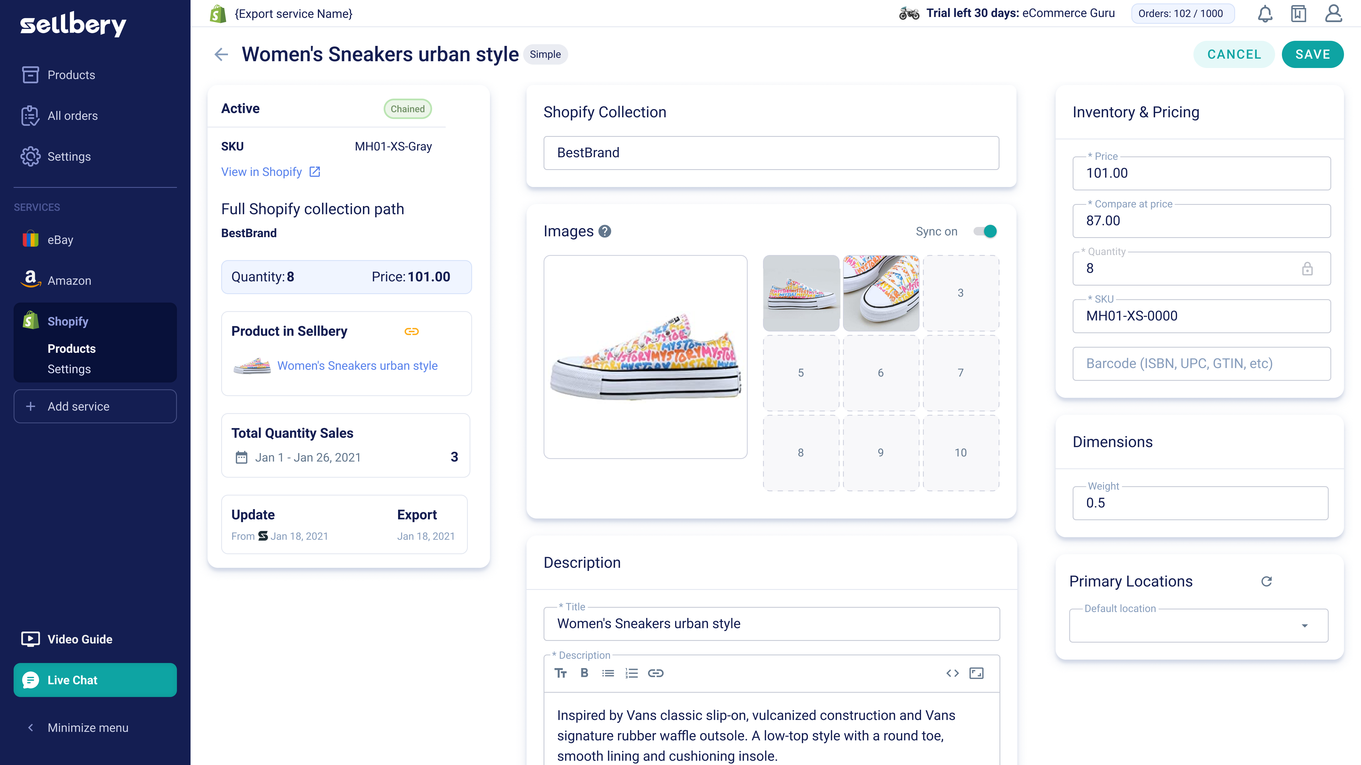Viewport: 1361px width, 765px height.
Task: Click the Images help question mark icon
Action: [605, 231]
